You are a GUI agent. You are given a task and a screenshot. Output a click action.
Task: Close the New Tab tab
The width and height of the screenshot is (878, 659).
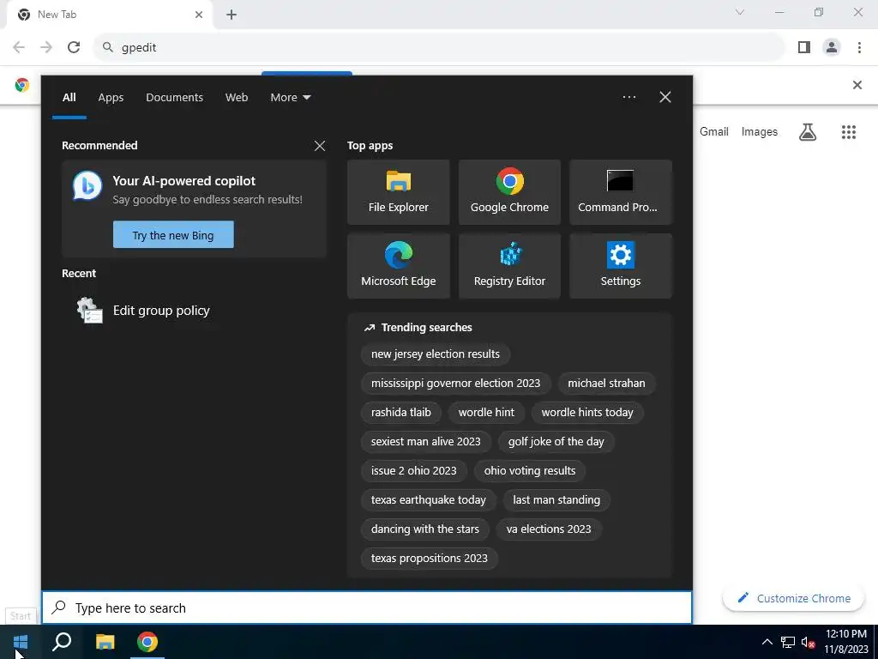click(x=199, y=15)
